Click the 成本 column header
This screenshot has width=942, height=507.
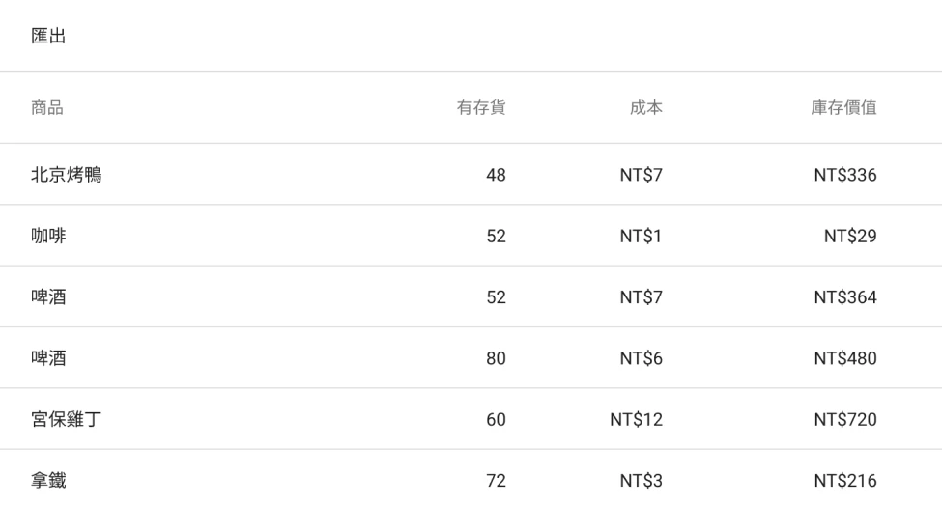645,108
